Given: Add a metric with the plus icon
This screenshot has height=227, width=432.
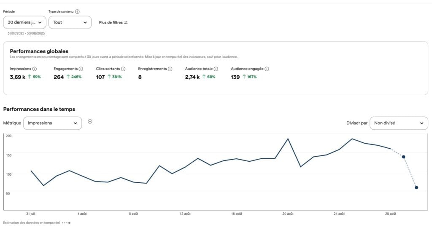Looking at the screenshot, I should (x=90, y=122).
